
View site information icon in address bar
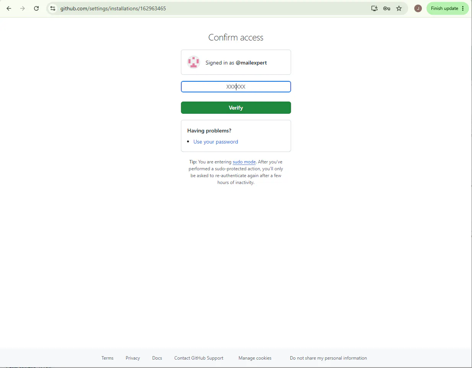(x=53, y=8)
